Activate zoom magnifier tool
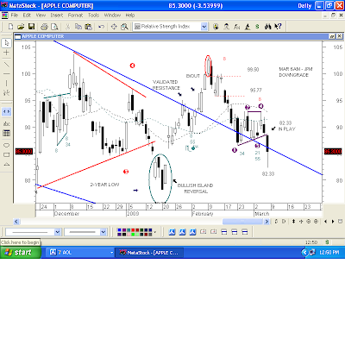This screenshot has width=345, height=345. 124,27
